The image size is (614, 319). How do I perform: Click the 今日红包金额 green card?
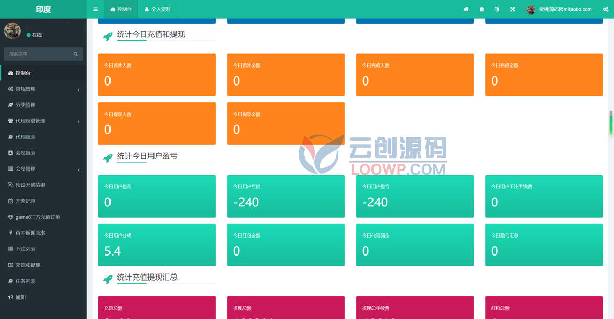286,245
